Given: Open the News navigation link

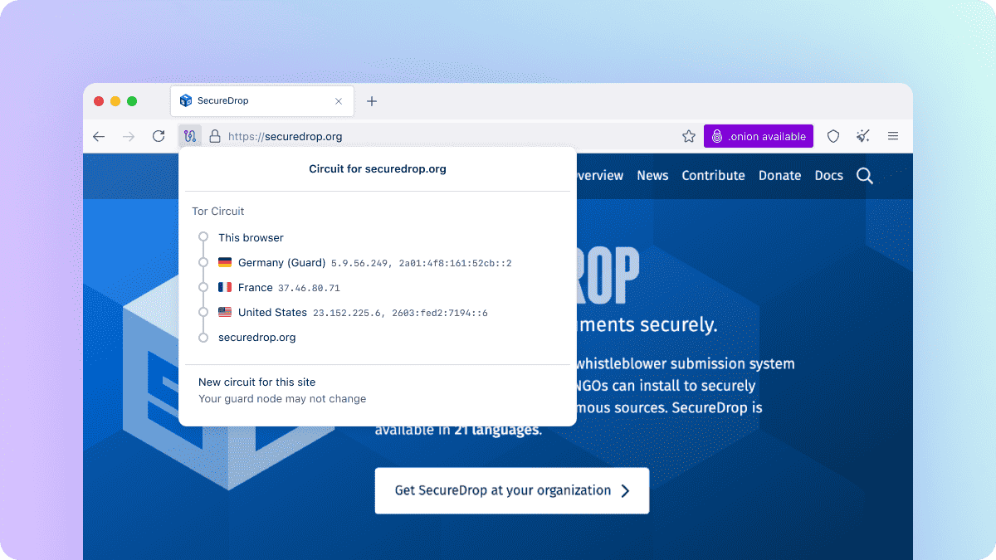Looking at the screenshot, I should click(x=652, y=175).
